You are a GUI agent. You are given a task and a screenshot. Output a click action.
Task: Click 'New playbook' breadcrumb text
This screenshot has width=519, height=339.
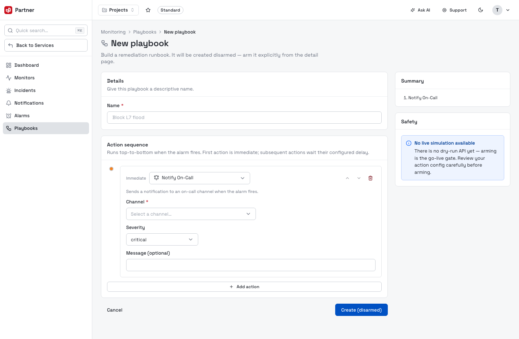tap(180, 32)
